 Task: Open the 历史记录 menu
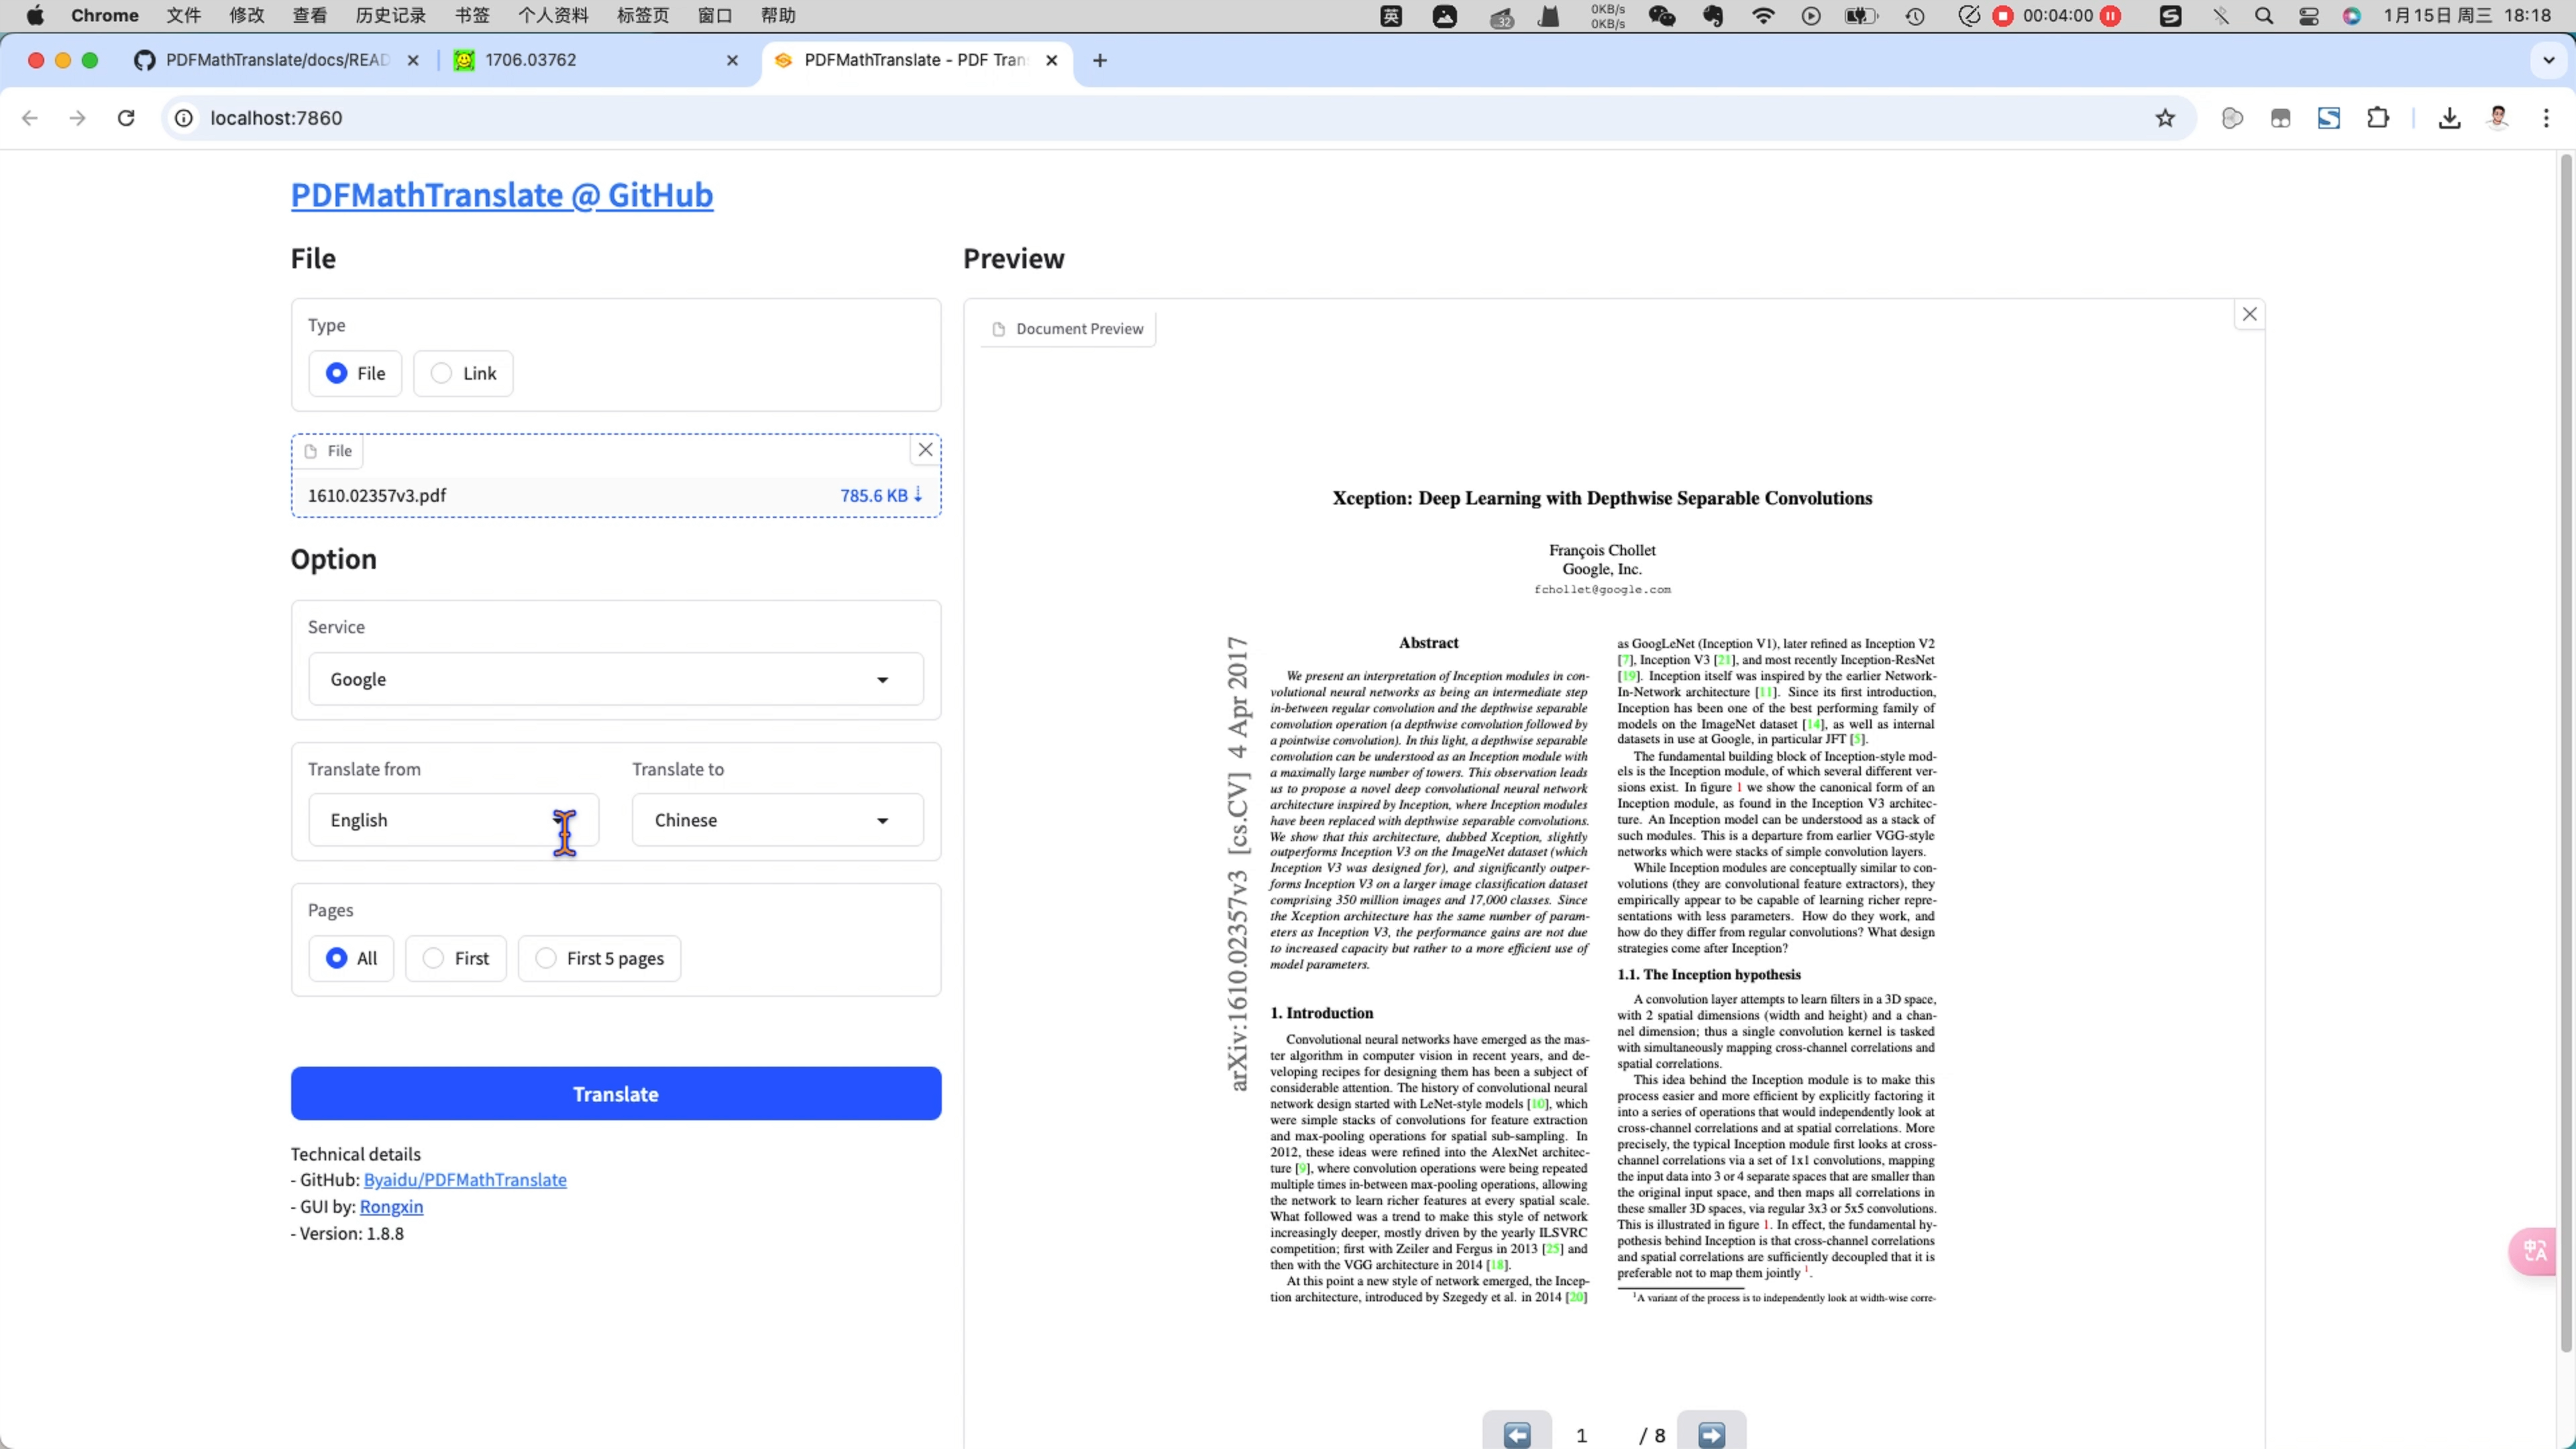(x=390, y=15)
